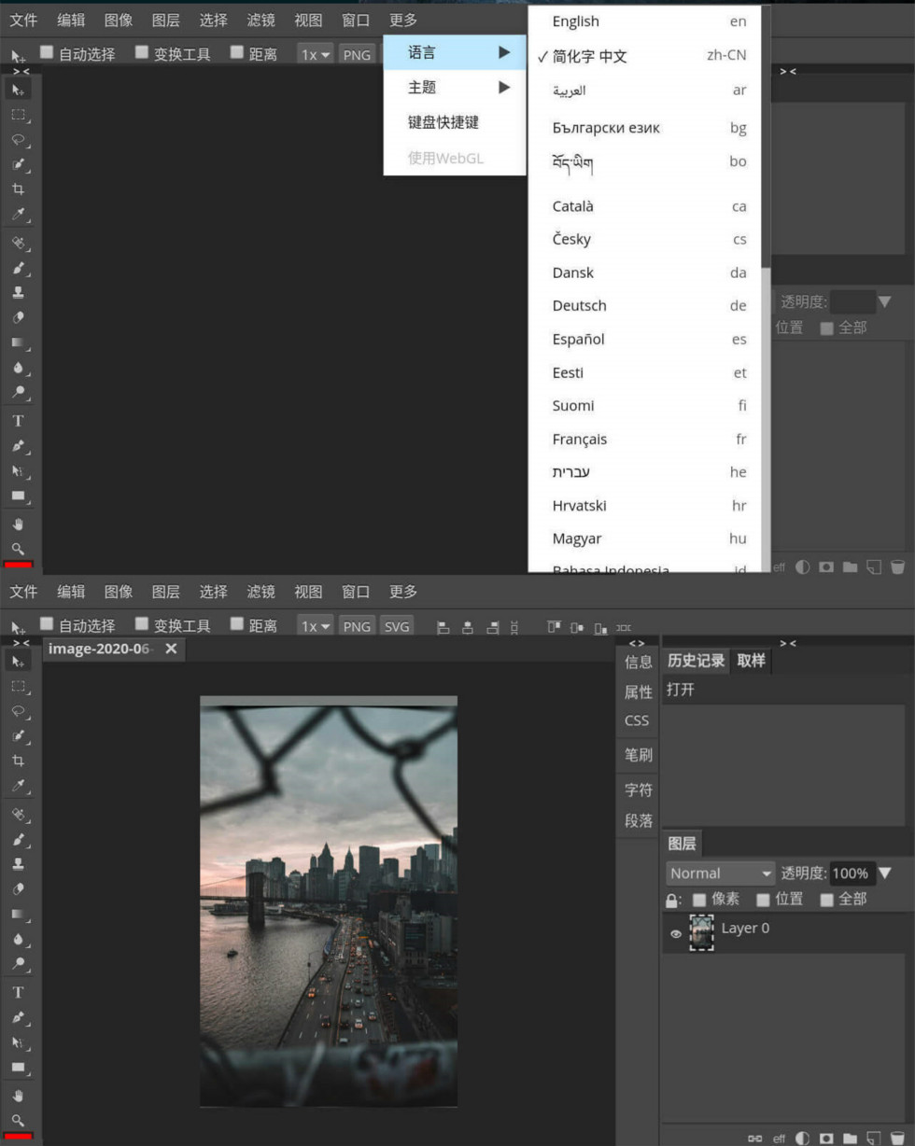Click the SVG export button

click(x=397, y=625)
